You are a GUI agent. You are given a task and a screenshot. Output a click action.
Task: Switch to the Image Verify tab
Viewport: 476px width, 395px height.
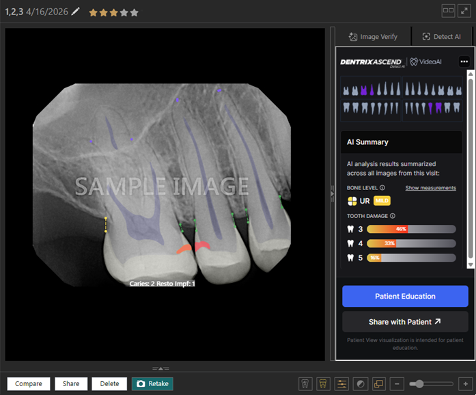tap(372, 37)
